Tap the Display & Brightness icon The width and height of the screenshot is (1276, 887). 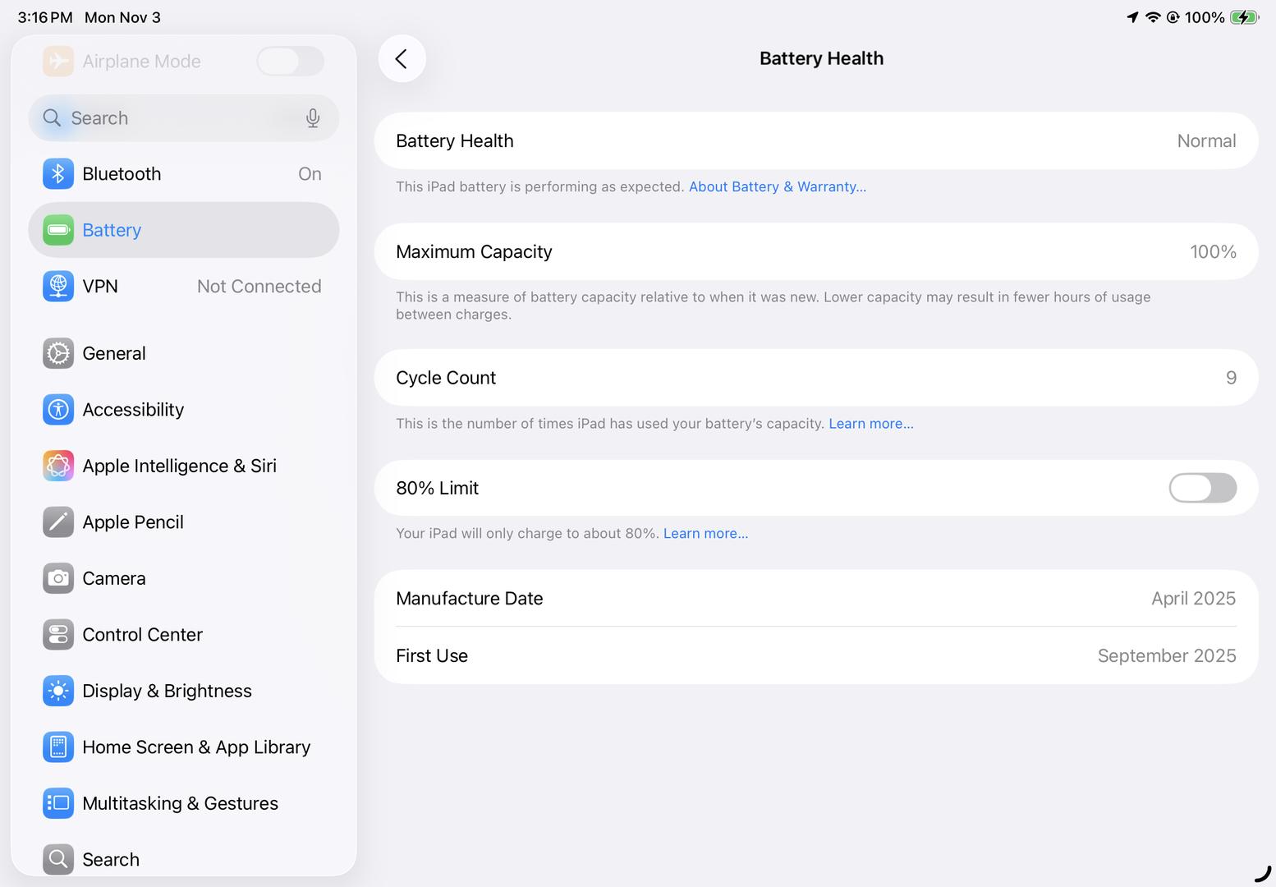[58, 691]
